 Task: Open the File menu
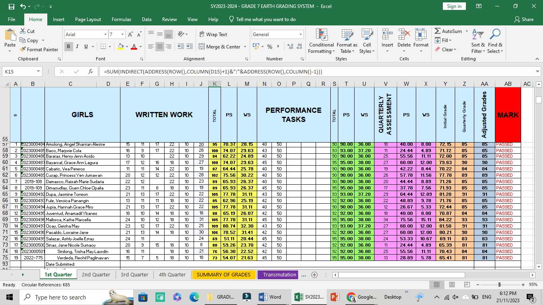pos(12,19)
